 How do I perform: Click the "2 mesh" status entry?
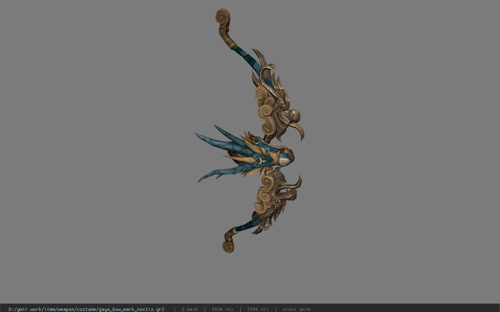tap(190, 309)
